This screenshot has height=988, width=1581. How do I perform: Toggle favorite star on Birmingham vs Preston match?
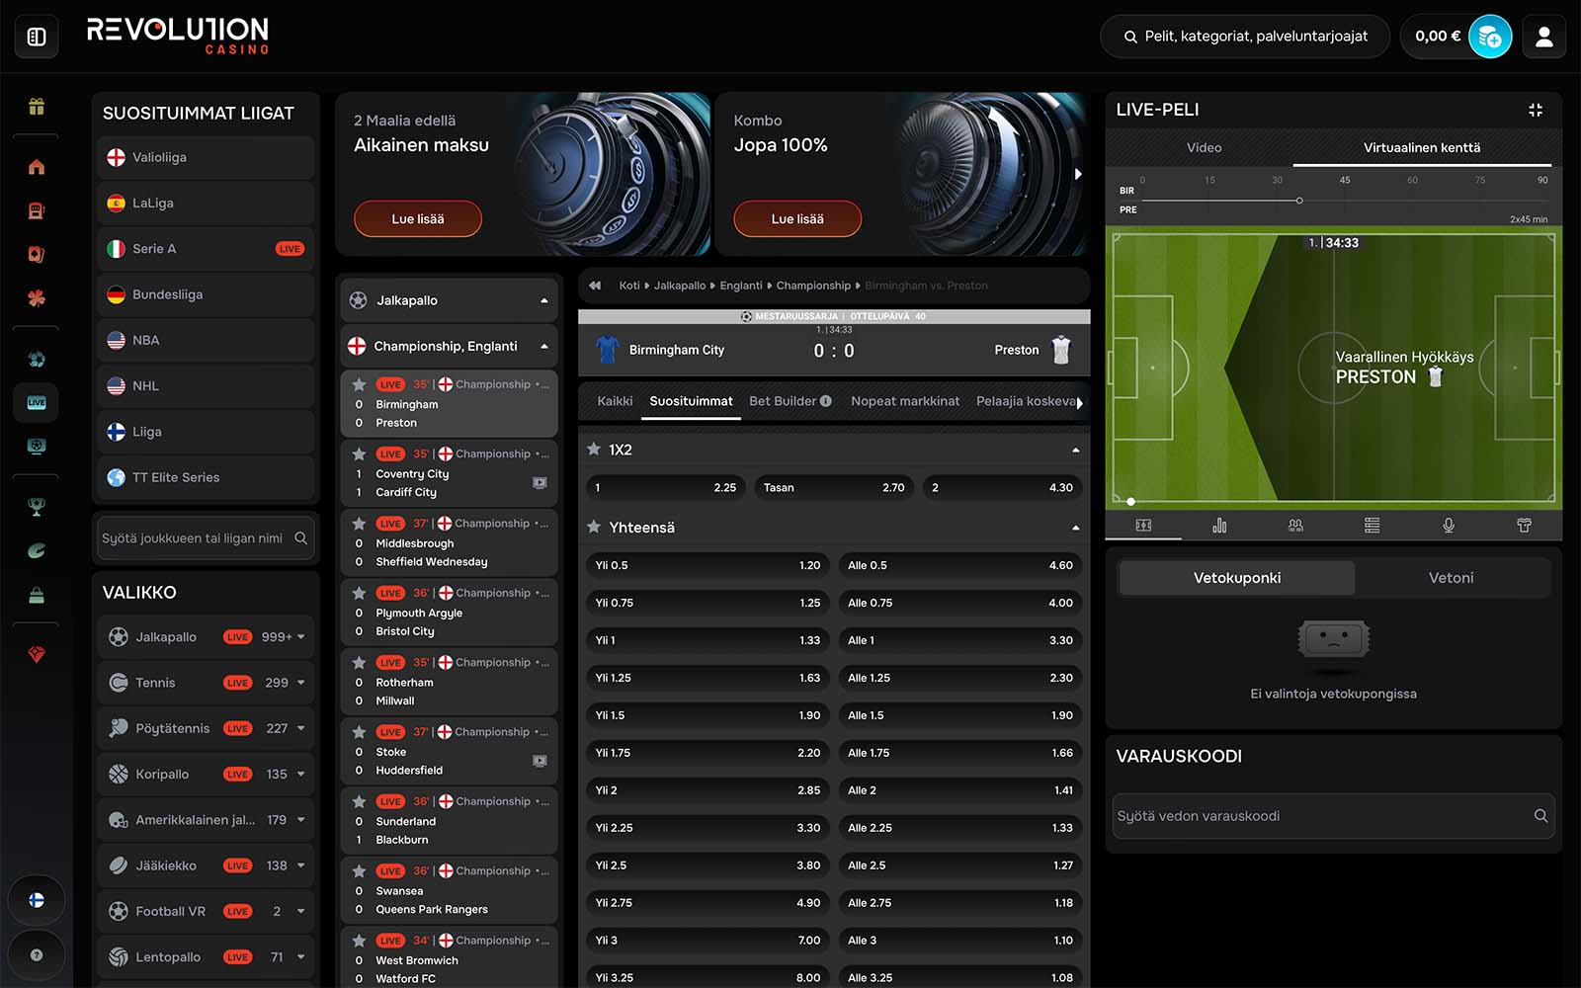coord(359,384)
